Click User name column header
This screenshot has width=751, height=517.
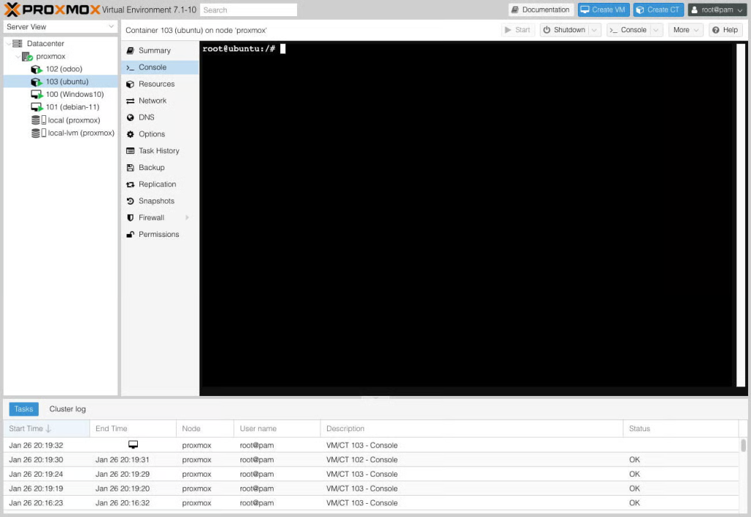[276, 428]
